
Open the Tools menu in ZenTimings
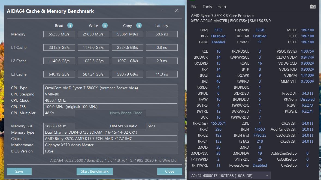pos(207,7)
